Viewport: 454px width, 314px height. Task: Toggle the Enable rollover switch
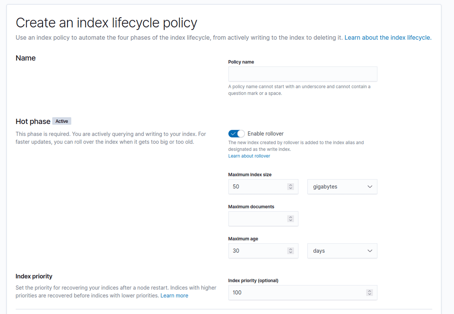click(x=236, y=134)
